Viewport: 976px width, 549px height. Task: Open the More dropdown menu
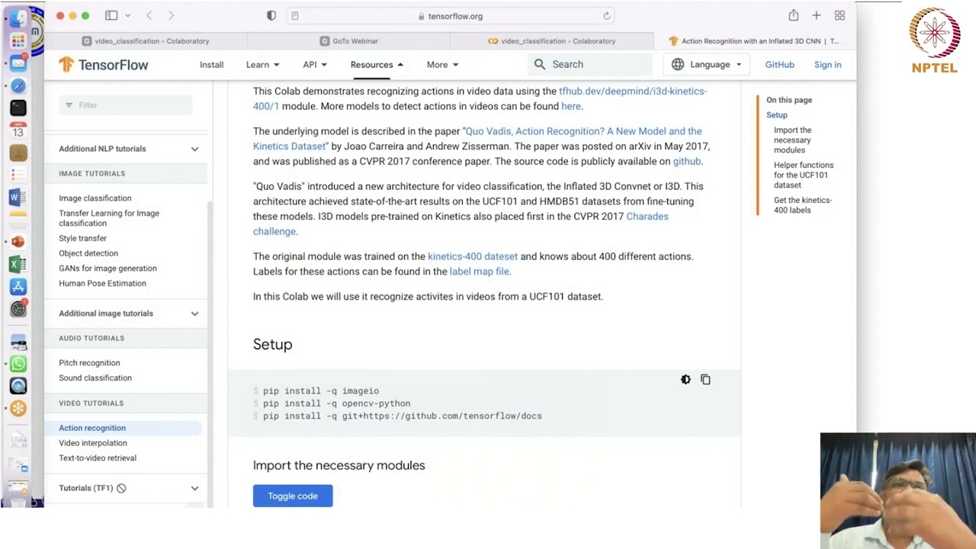442,65
